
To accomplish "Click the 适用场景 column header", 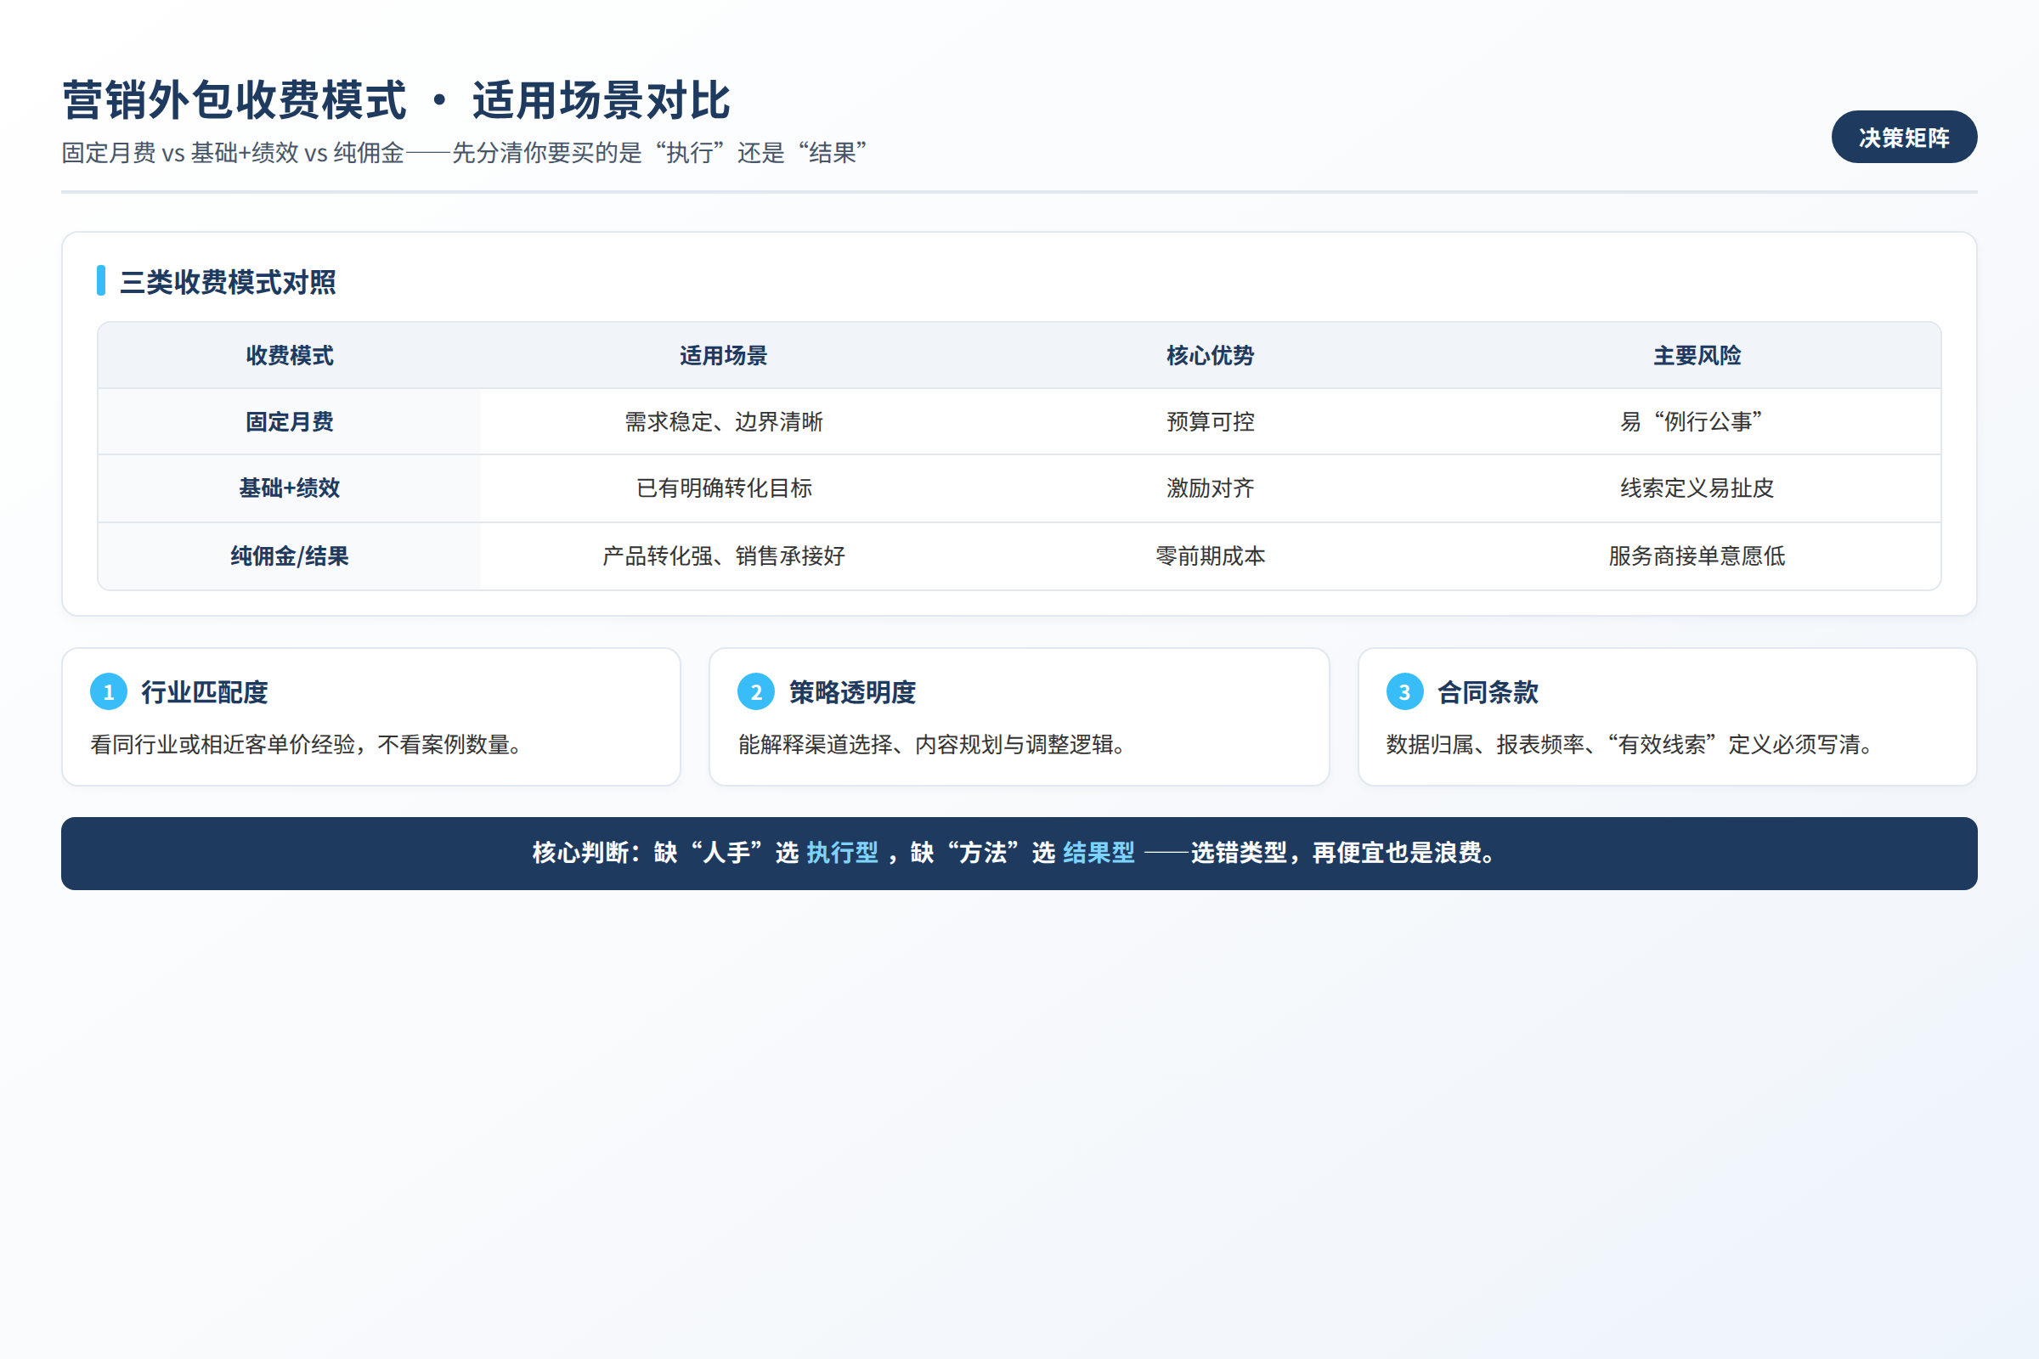I will tap(724, 355).
